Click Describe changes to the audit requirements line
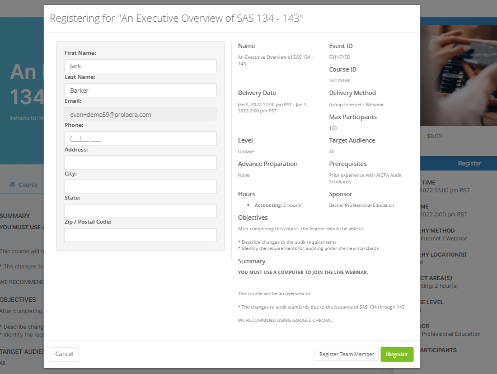The image size is (497, 374). click(288, 242)
